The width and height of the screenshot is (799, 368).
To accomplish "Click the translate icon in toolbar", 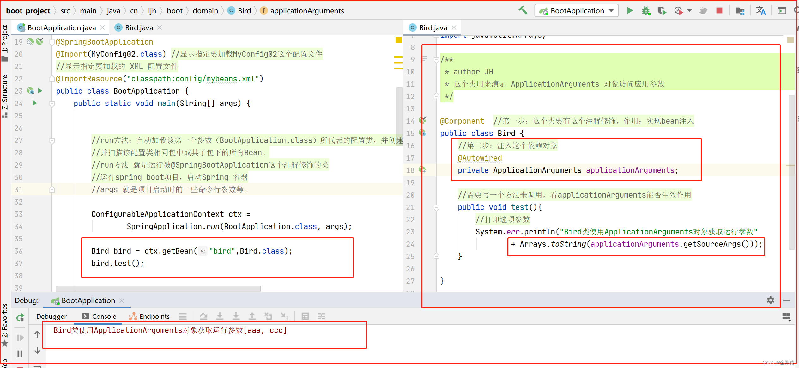I will click(760, 11).
